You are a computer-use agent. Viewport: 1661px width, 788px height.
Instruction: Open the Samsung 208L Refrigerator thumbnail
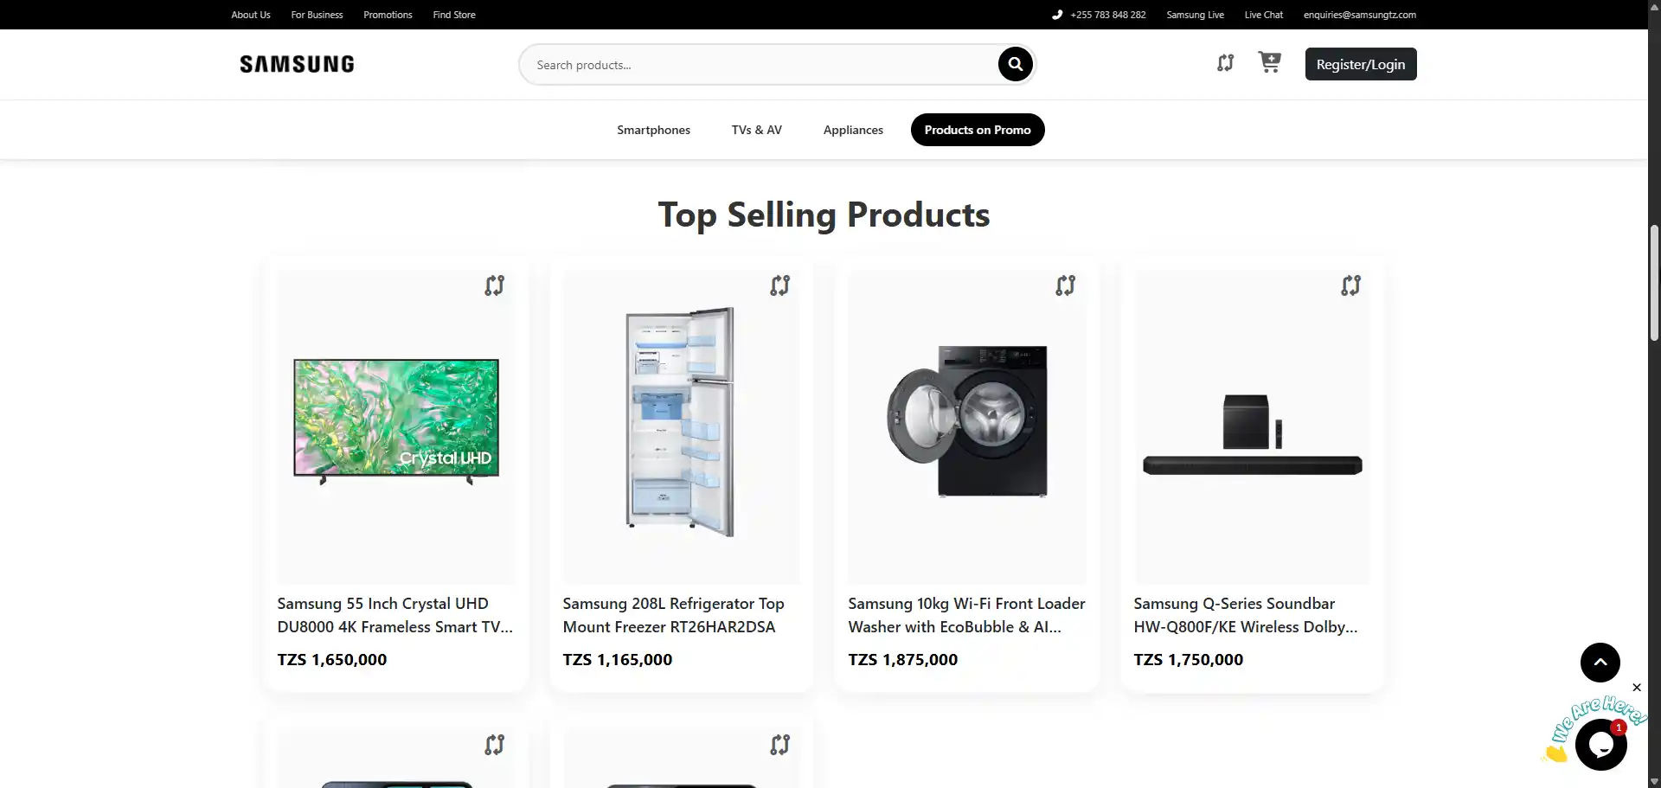point(681,424)
